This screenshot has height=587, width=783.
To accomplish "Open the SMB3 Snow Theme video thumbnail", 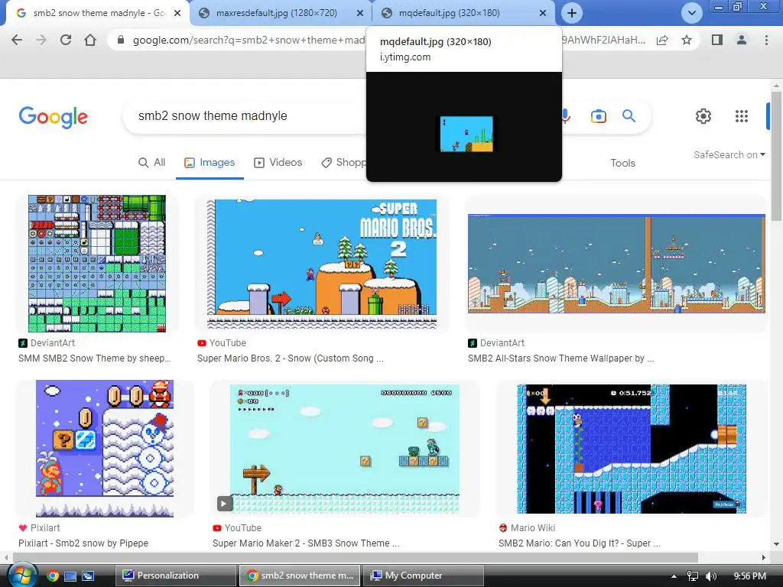I will tap(345, 449).
